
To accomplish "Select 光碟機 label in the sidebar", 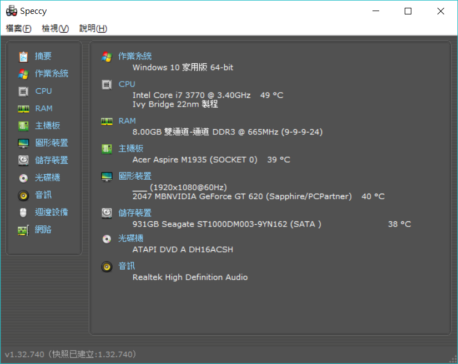I will coord(47,178).
